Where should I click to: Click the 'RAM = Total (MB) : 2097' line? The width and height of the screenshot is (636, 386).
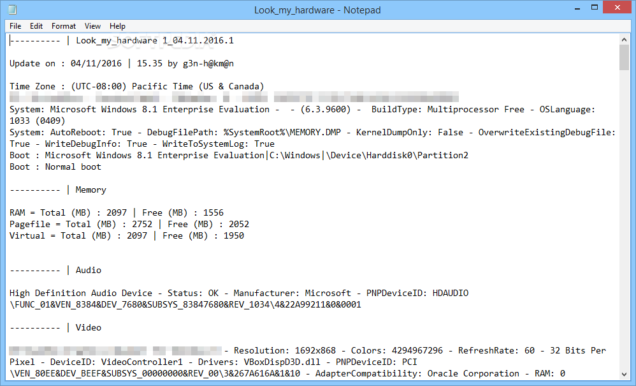pos(68,212)
